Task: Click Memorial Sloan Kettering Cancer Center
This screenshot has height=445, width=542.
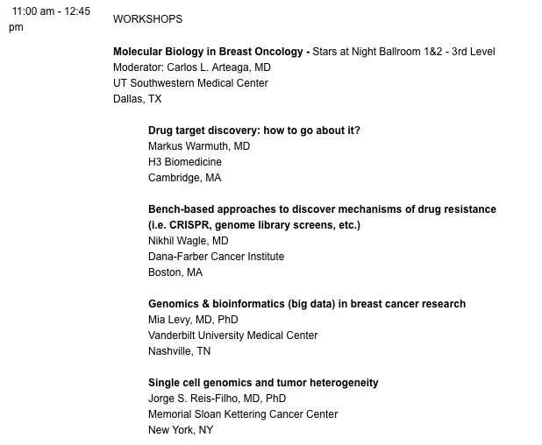Action: pos(243,414)
